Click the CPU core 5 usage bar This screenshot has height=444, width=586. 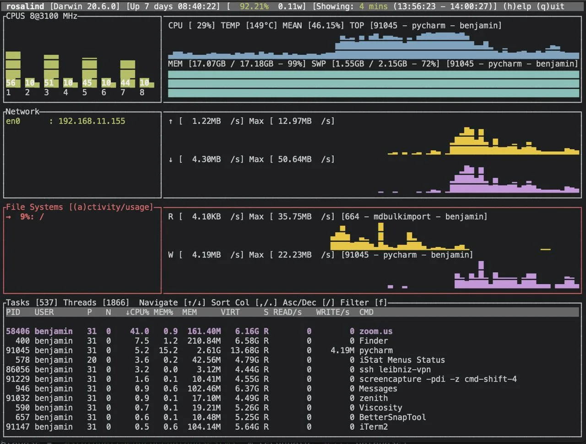(89, 72)
